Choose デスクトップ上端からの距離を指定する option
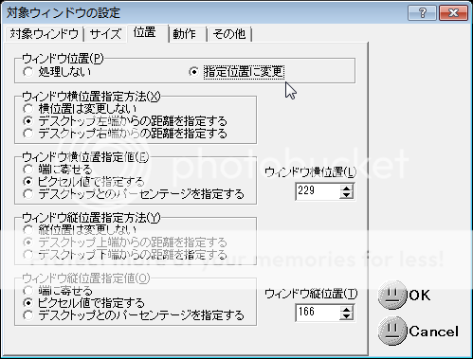473x359 pixels. [125, 242]
